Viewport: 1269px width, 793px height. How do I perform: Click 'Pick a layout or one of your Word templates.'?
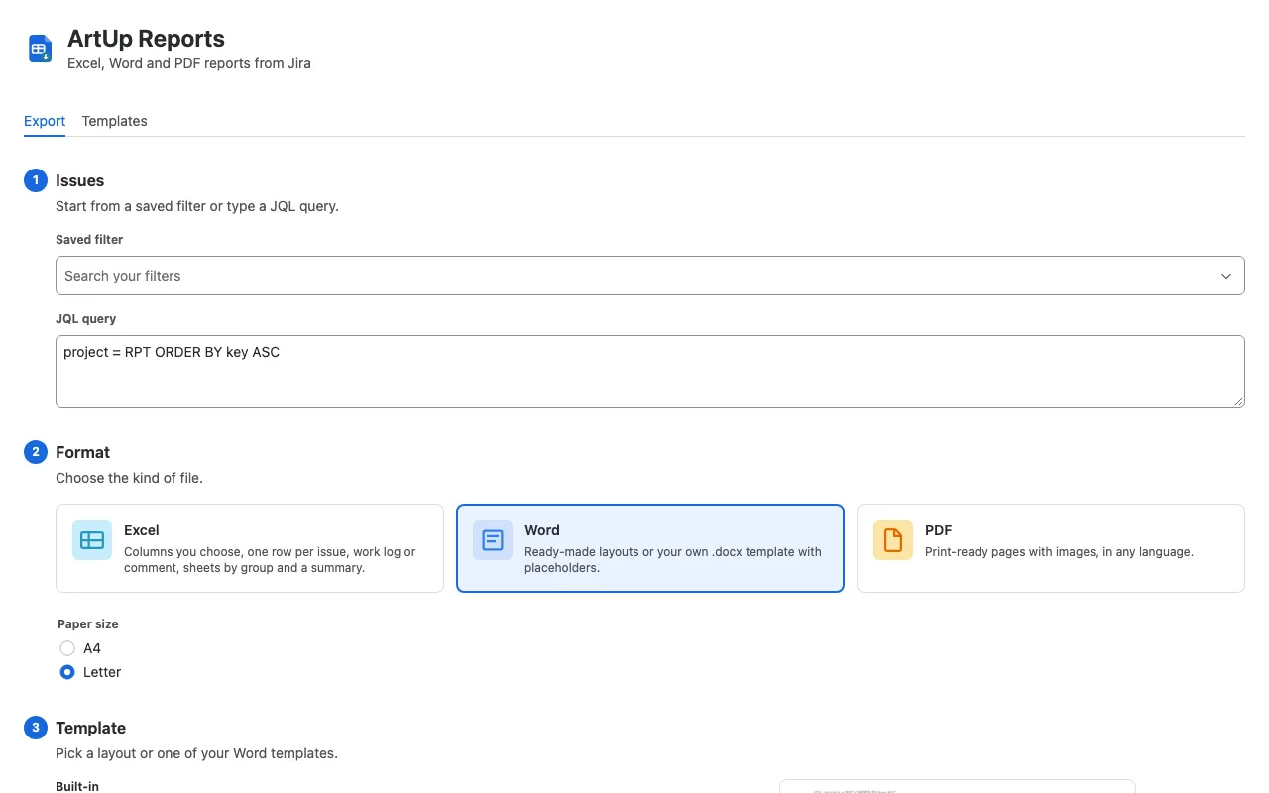pos(196,753)
